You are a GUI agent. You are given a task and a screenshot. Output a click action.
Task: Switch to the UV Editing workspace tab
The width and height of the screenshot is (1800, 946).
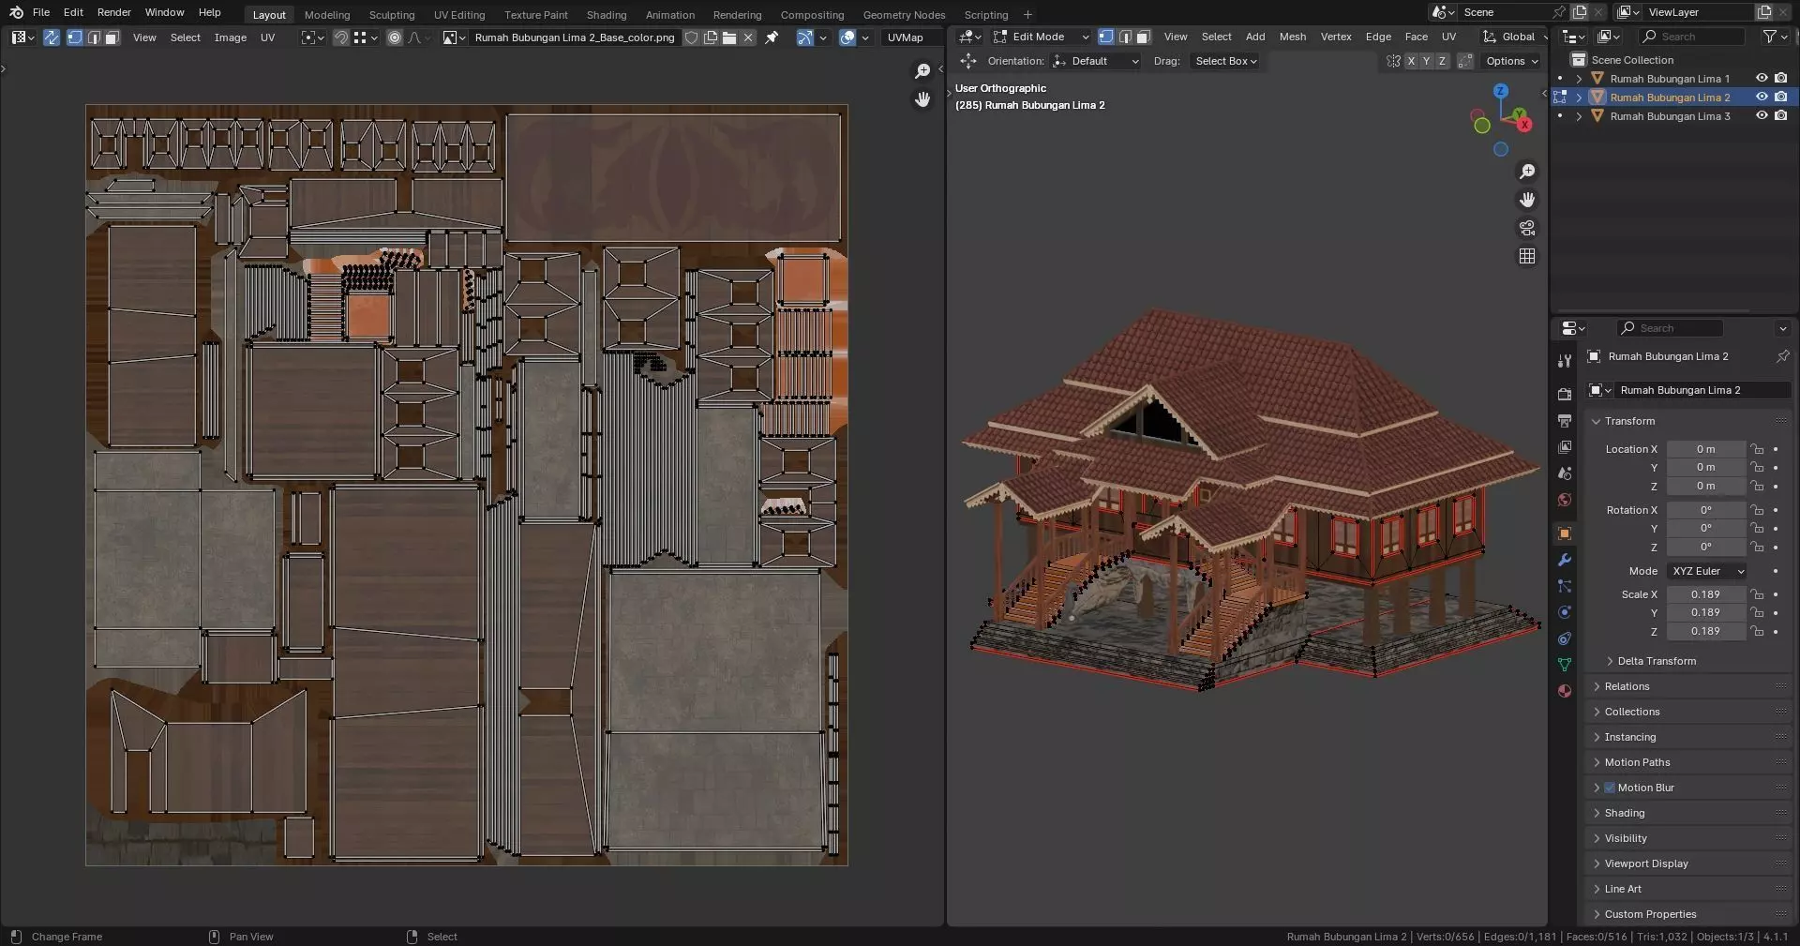click(459, 14)
